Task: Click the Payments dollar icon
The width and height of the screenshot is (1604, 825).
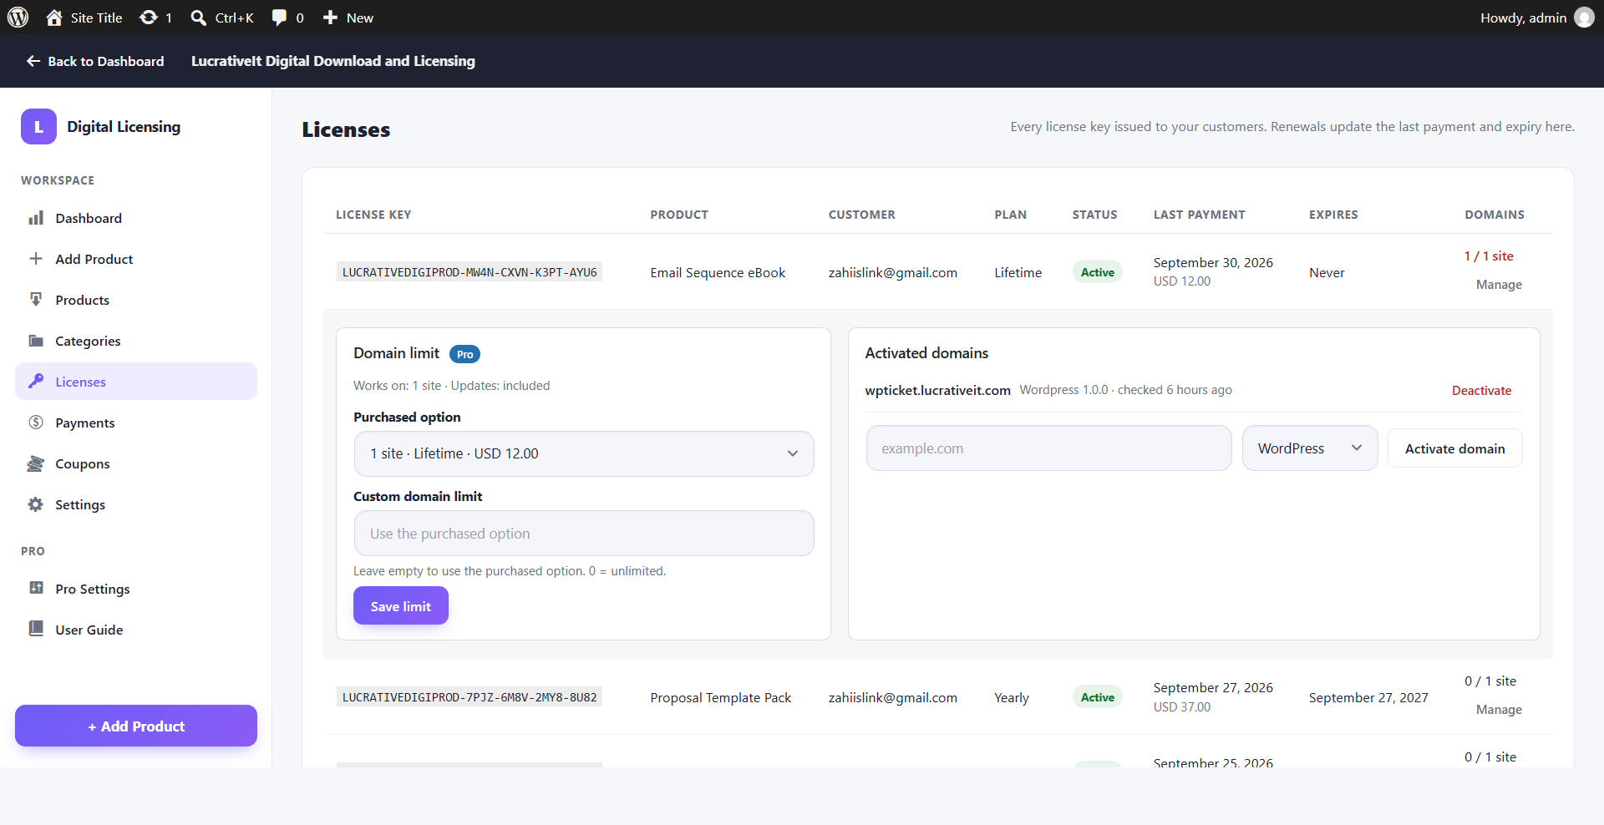Action: (x=36, y=423)
